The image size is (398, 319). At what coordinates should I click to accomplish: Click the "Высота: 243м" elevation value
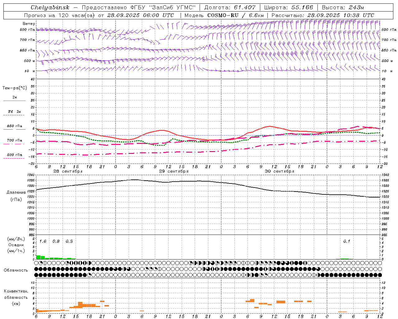343,7
